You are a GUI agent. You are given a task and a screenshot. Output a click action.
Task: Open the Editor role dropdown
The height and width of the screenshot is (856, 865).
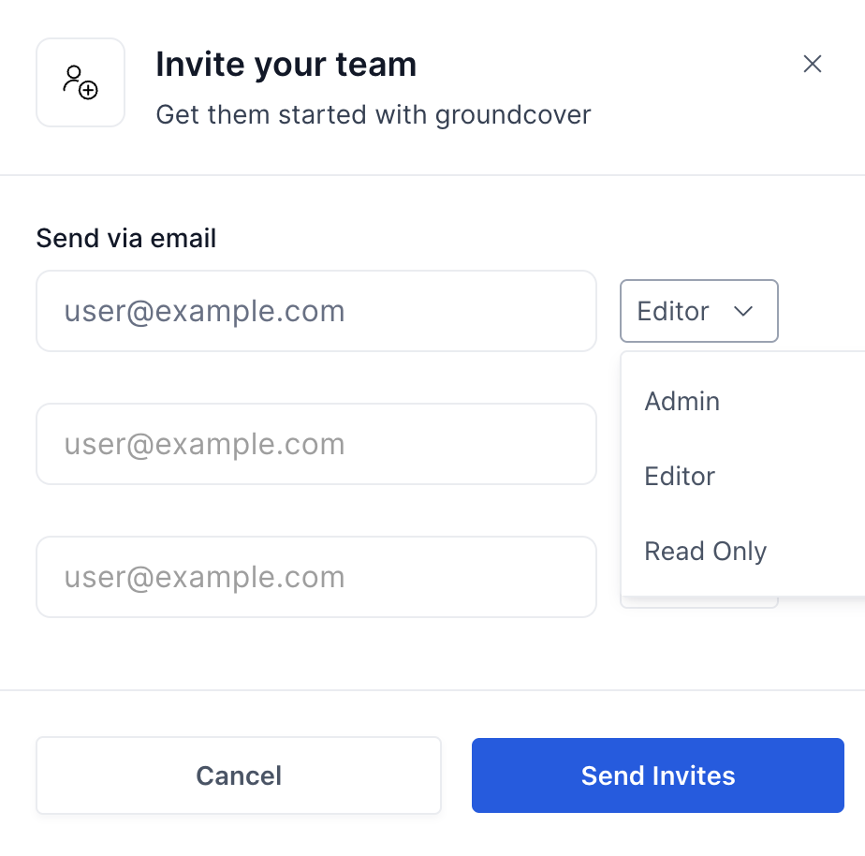(698, 311)
